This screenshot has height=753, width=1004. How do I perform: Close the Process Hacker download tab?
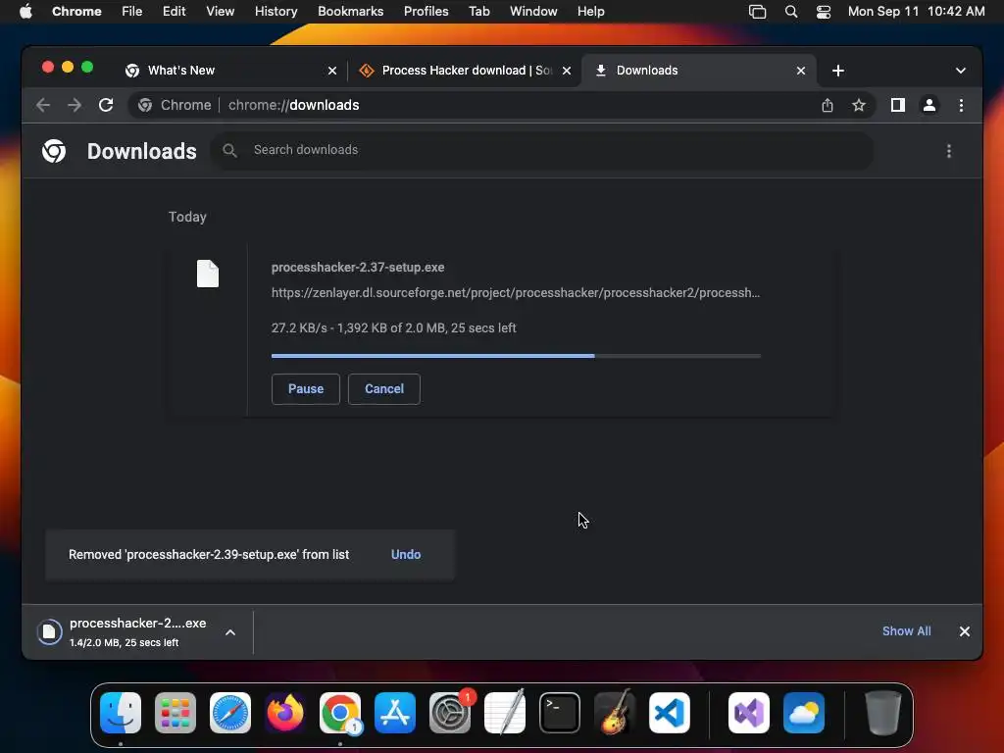(x=567, y=71)
